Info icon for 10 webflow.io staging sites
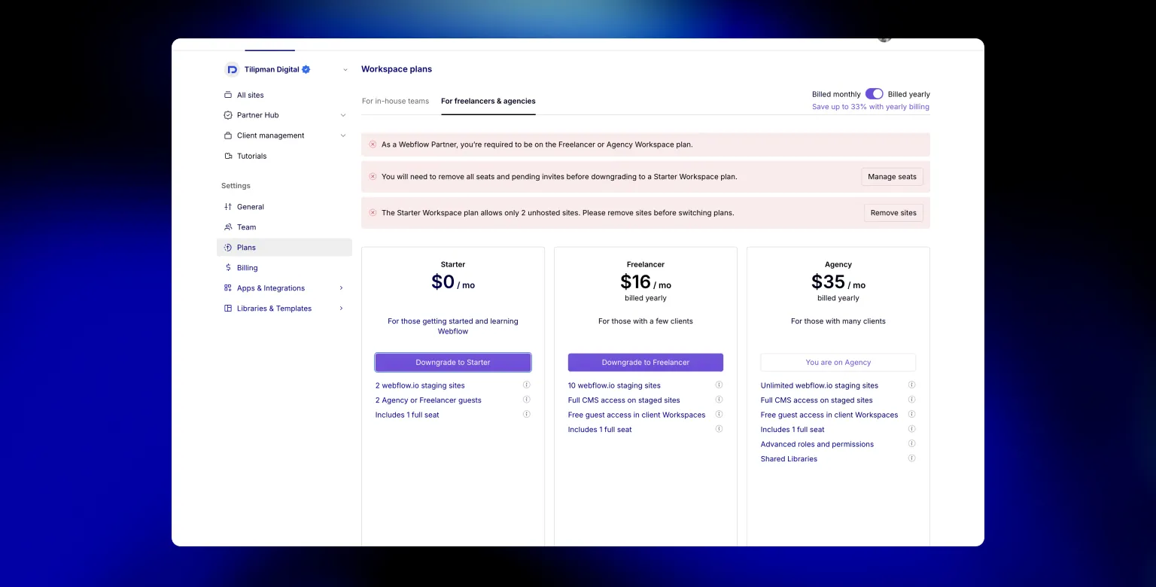Screen dimensions: 1156x587 [x=719, y=385]
